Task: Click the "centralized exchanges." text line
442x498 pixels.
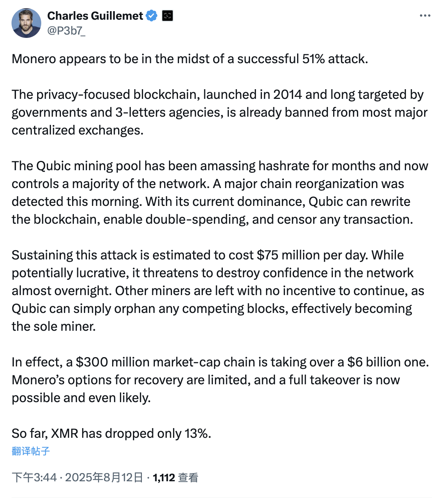Action: pyautogui.click(x=78, y=130)
